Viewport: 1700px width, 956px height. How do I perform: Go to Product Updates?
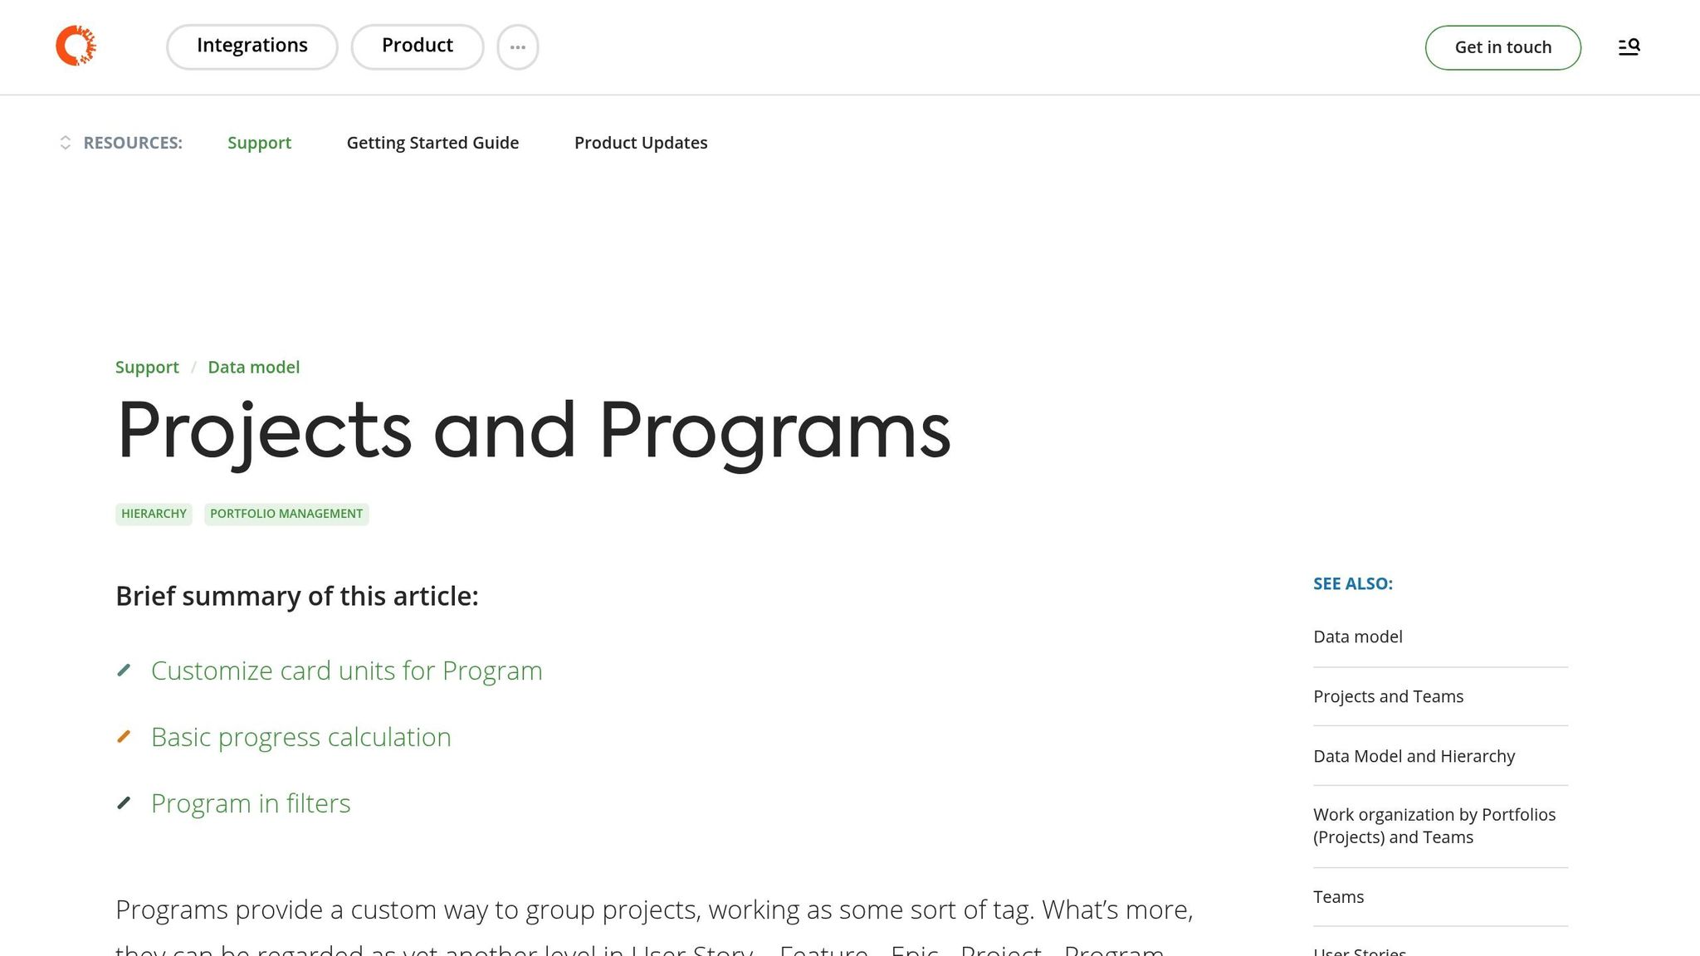640,143
